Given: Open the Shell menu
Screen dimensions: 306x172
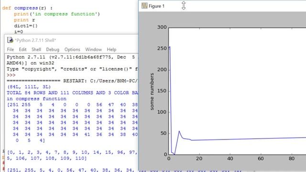Looking at the screenshot, I should [36, 50].
